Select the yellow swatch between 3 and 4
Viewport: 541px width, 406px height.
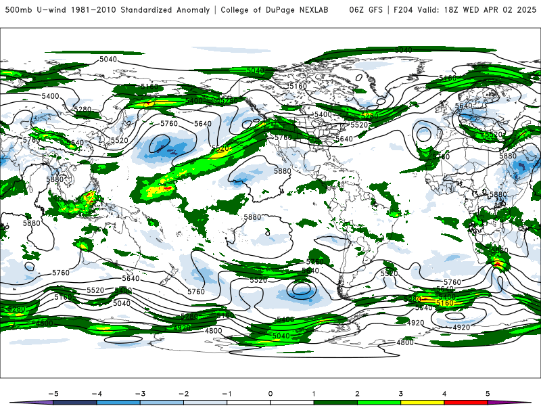422,403
